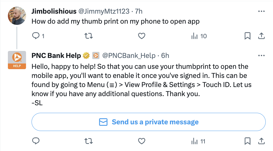This screenshot has width=273, height=151.
Task: Like Jimbolishious's thumb print tweet
Action: coord(141,36)
